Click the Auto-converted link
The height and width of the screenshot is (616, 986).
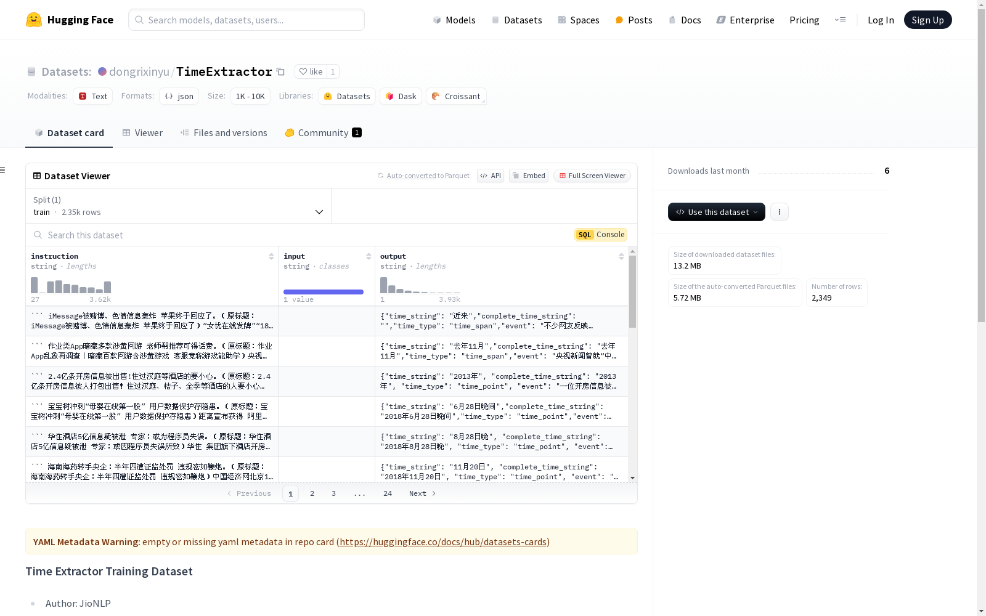[411, 176]
